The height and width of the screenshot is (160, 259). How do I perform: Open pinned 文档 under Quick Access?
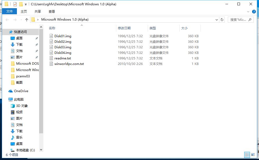19,51
